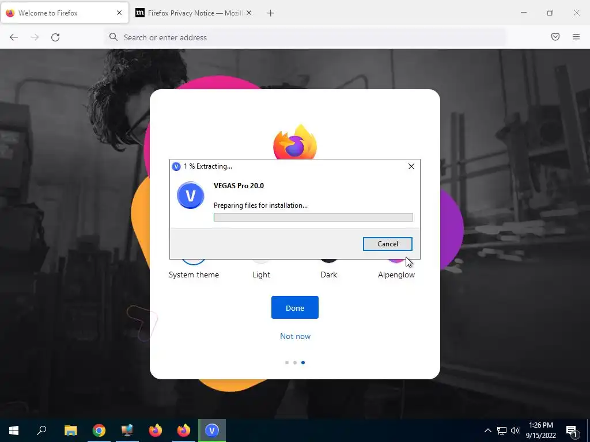This screenshot has width=590, height=442.
Task: Open network status tray icon
Action: [x=502, y=430]
